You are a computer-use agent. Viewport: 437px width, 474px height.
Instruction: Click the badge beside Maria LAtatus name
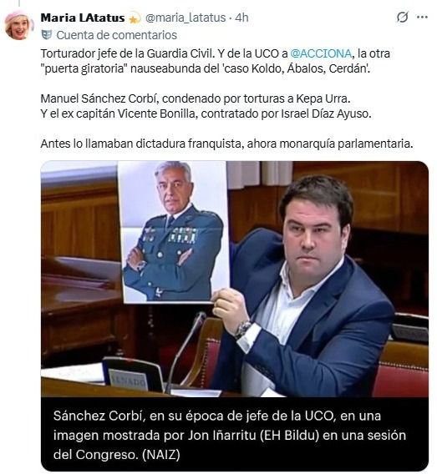pos(135,18)
